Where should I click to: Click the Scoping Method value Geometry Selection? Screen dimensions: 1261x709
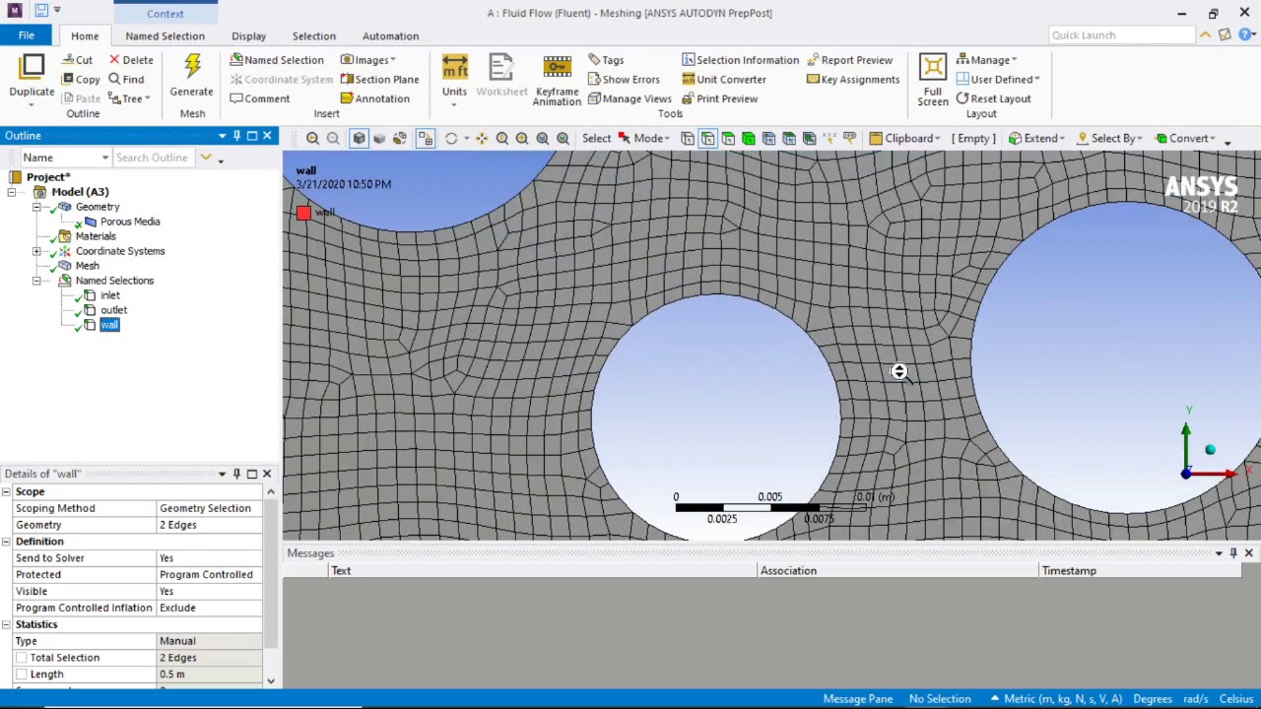pos(209,508)
